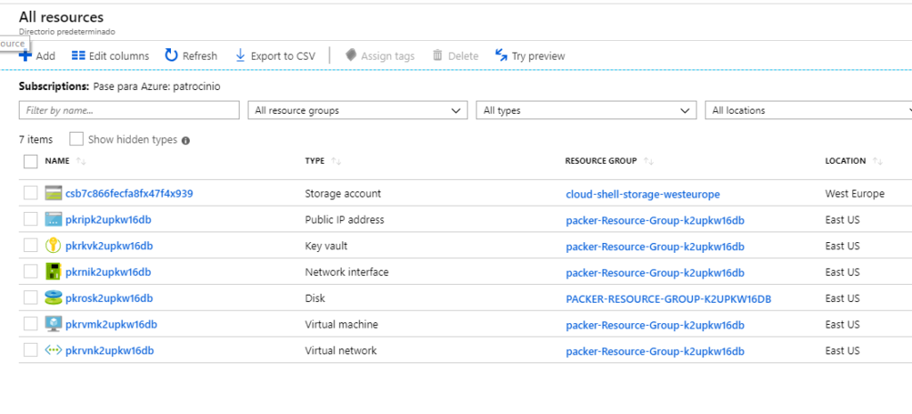Click the Network interface icon for pkrnik2upkw16db
Screen dimensions: 912x414
coord(53,272)
